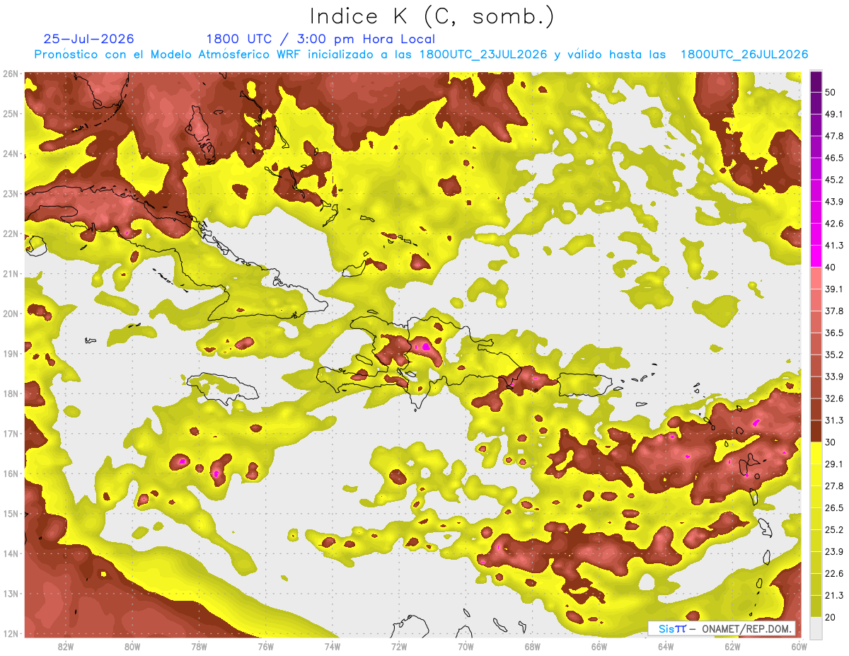Pick the salmon pink colorbar segment at 39.1
Image resolution: width=849 pixels, height=656 pixels.
tap(816, 278)
